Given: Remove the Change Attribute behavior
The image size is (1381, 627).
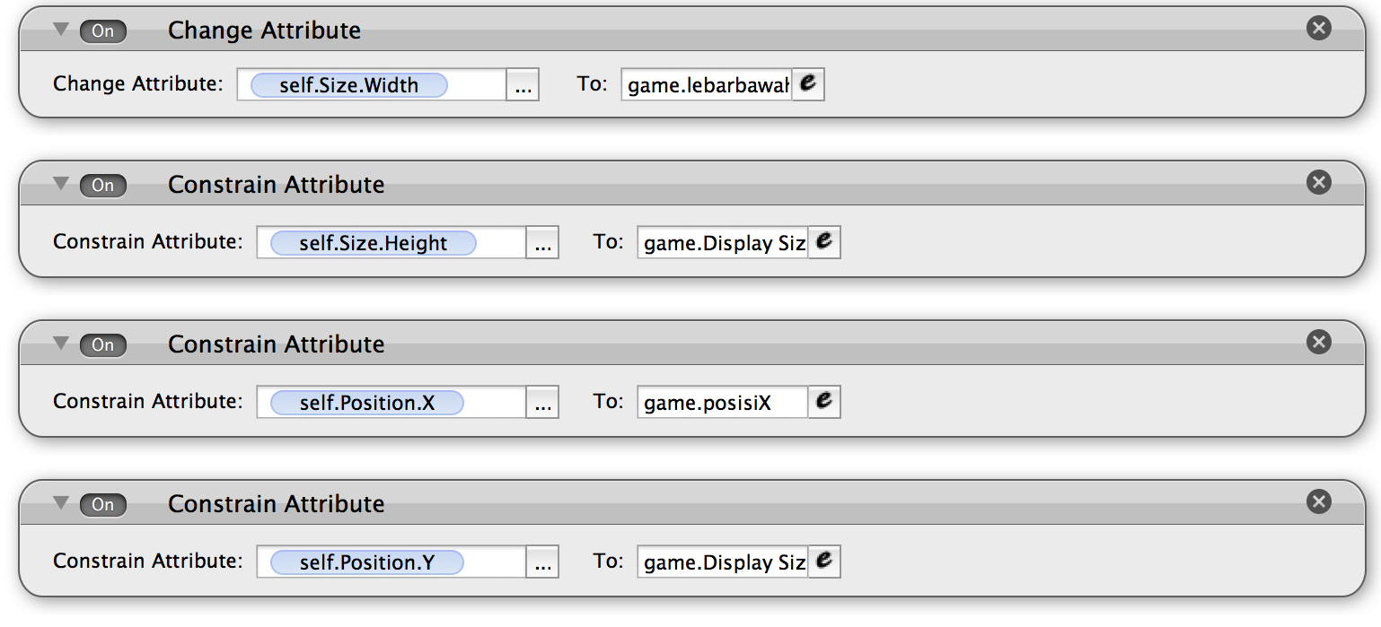Looking at the screenshot, I should (x=1318, y=29).
